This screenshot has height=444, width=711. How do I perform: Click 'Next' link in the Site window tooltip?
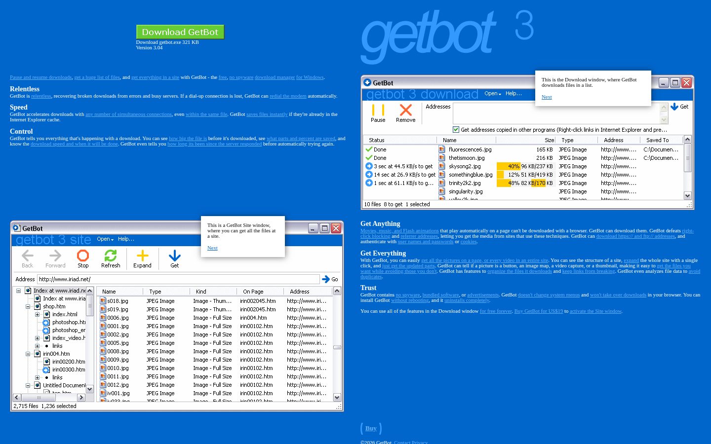tap(212, 248)
